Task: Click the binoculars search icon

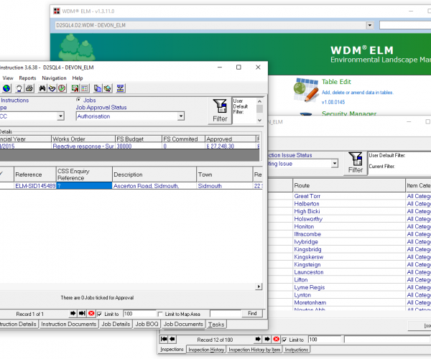Action: click(x=42, y=88)
